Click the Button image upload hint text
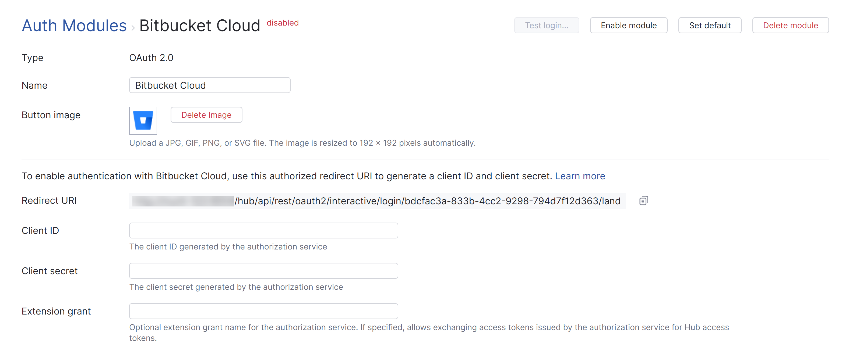Viewport: 849px width, 350px height. (302, 143)
